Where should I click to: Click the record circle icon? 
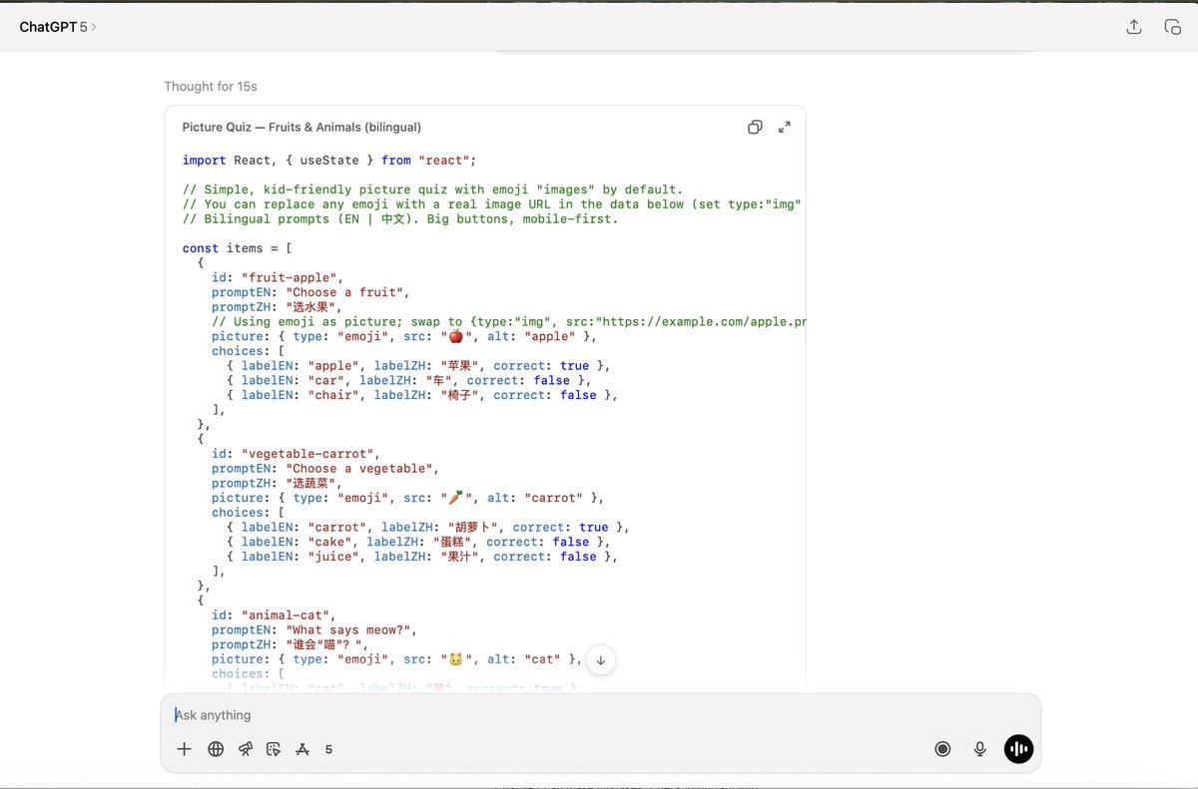[x=942, y=749]
